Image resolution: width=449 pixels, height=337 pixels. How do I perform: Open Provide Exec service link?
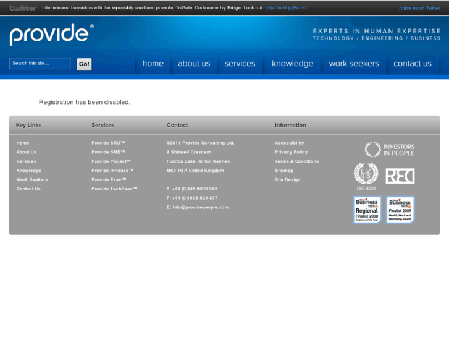point(109,179)
